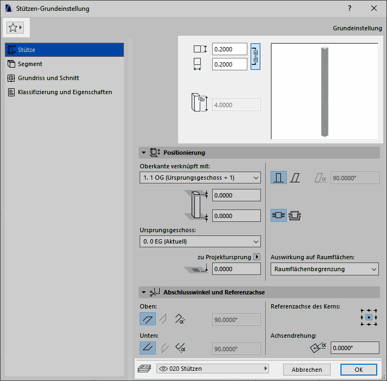Click the scissors Abschlusswinkel panel icon
Image resolution: width=387 pixels, height=381 pixels.
click(155, 292)
